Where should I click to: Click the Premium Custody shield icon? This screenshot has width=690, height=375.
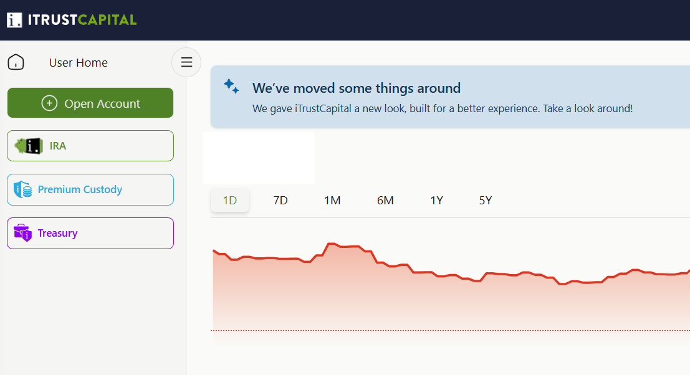pyautogui.click(x=22, y=189)
